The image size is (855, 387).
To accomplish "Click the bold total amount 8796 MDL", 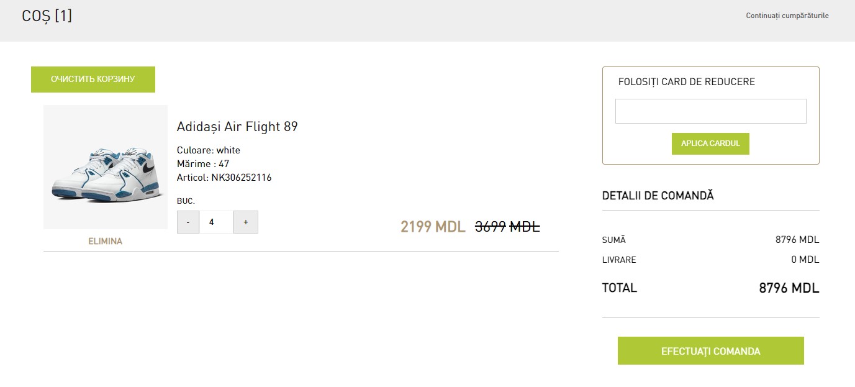I will (789, 288).
